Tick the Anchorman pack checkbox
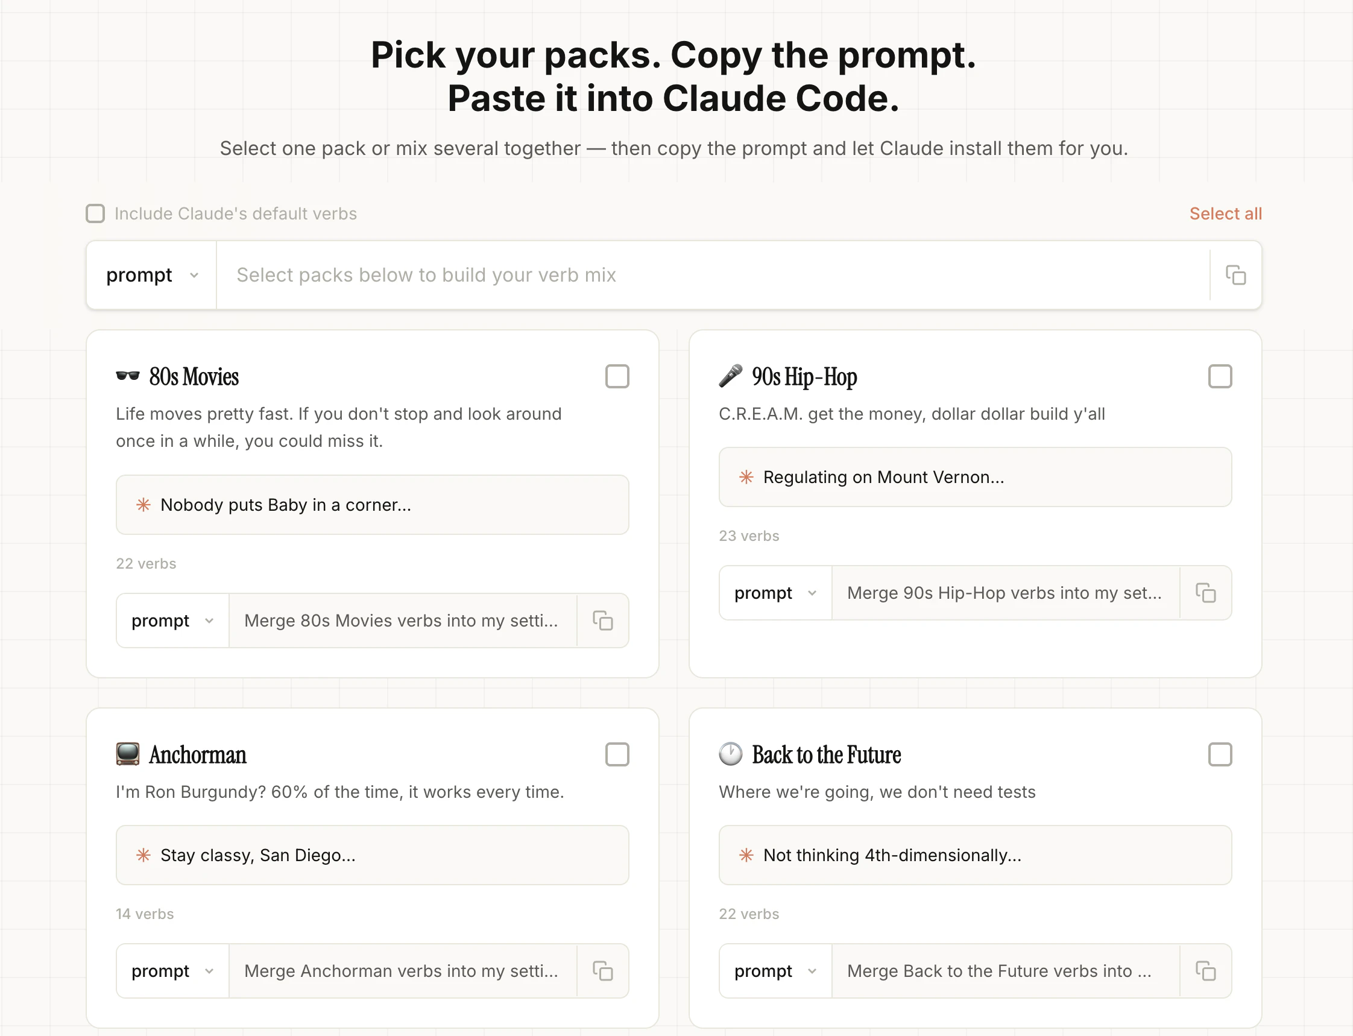The width and height of the screenshot is (1353, 1036). point(616,754)
